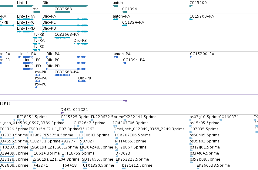Select the rtv-PA coding sequence
Image resolution: width=258 pixels, height=170 pixels.
tap(38, 81)
